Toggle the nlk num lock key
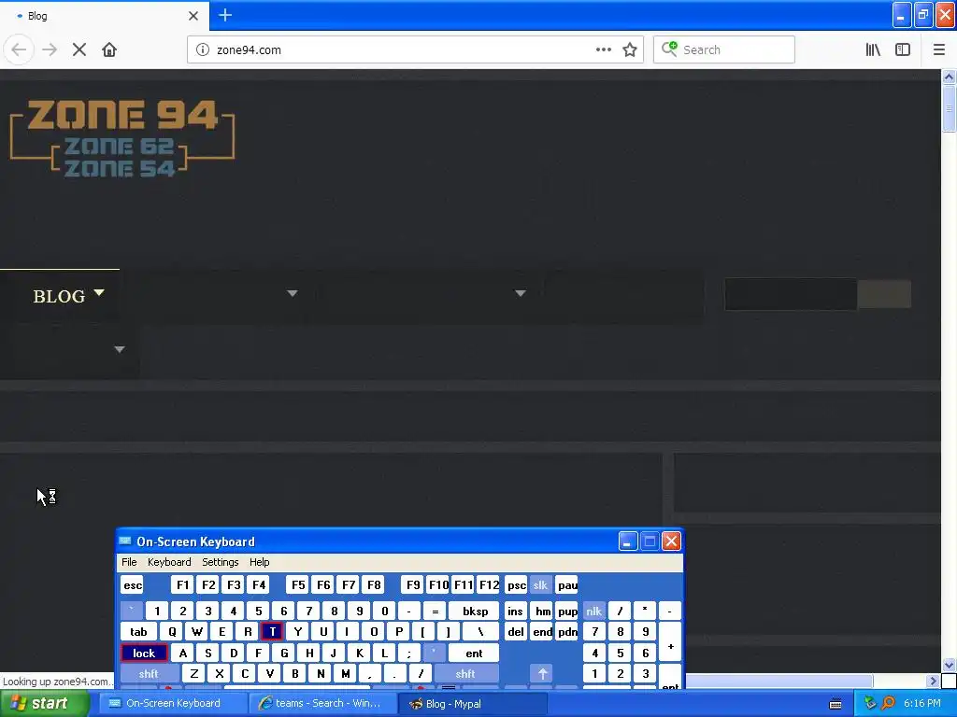The image size is (957, 717). (x=593, y=611)
